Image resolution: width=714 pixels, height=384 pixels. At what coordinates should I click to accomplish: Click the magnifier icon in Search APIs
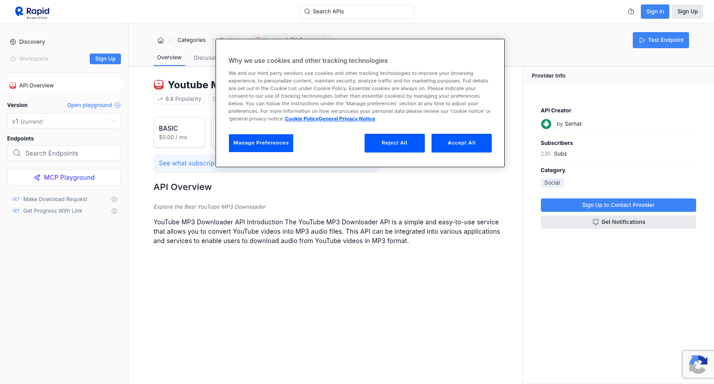(307, 12)
